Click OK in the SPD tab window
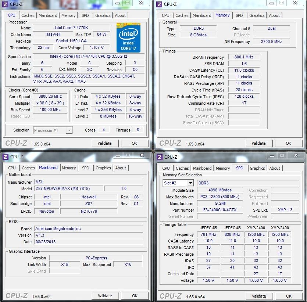 [289, 296]
